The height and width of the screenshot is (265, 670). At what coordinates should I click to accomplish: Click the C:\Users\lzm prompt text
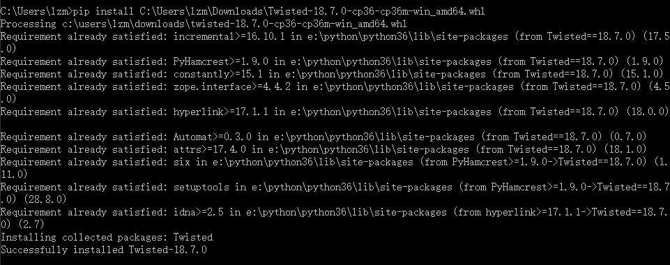(34, 11)
